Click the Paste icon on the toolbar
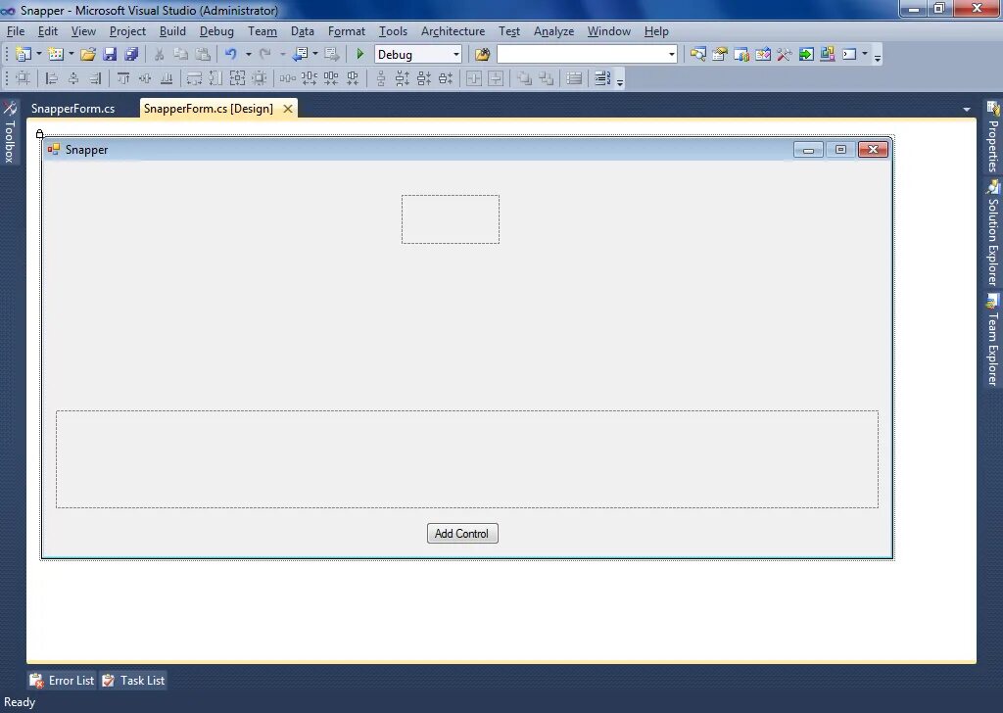1003x713 pixels. click(x=203, y=54)
